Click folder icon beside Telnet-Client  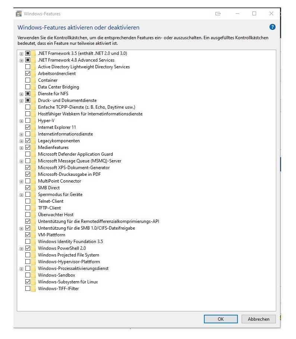pos(33,201)
